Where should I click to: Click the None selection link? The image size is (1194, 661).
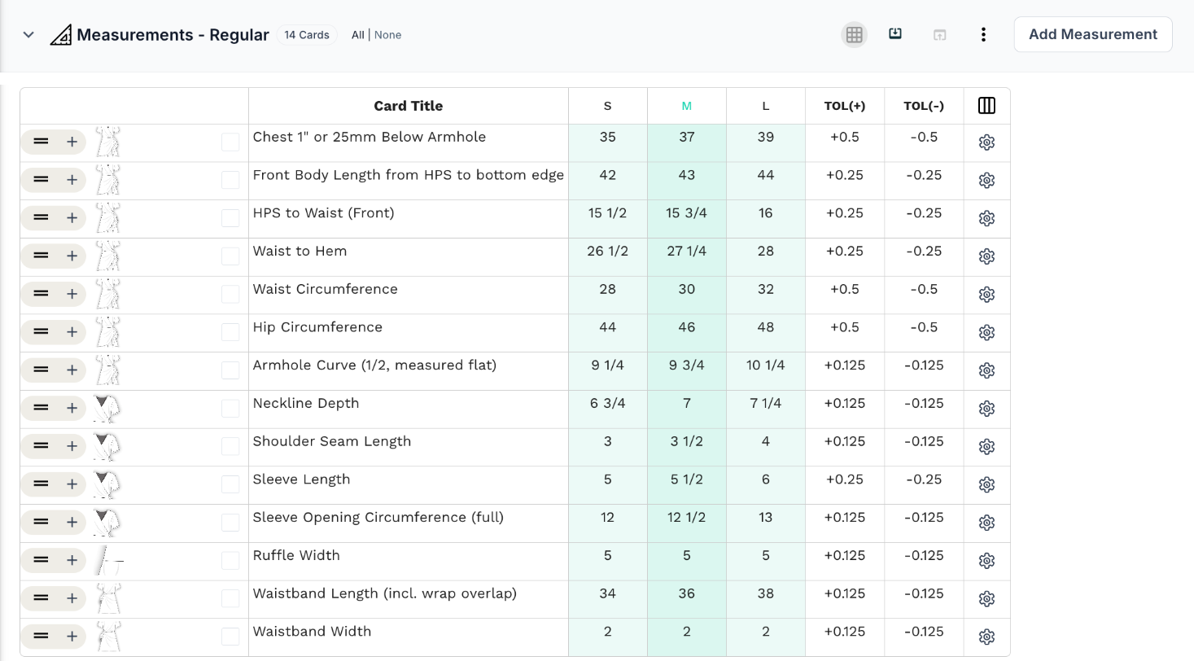coord(387,35)
